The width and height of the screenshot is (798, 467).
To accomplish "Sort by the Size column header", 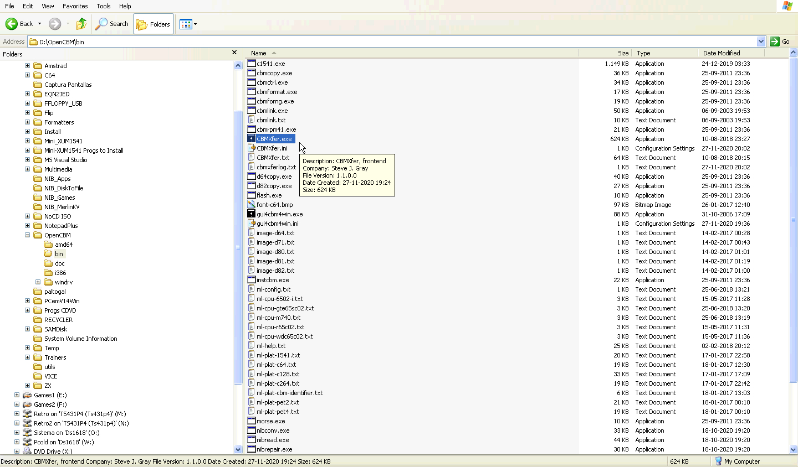I will (x=605, y=53).
